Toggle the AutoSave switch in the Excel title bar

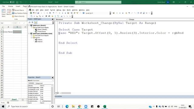point(12,2)
